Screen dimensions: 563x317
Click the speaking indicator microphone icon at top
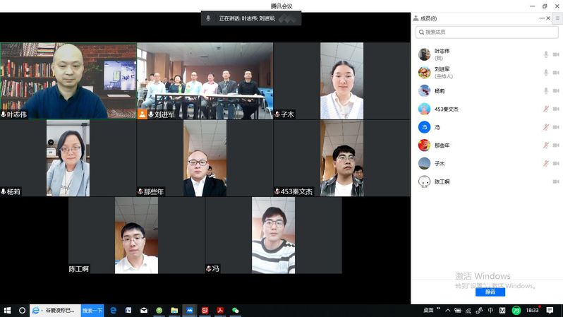tap(208, 18)
